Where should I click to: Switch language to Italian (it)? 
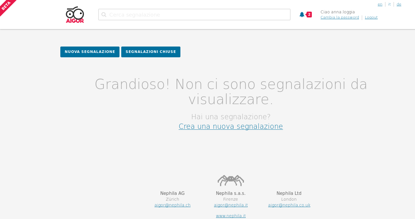coord(389,4)
